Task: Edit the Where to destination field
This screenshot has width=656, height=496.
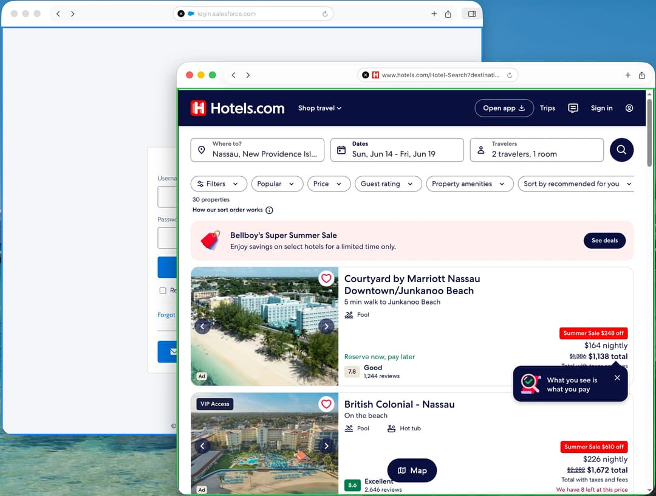Action: [258, 150]
